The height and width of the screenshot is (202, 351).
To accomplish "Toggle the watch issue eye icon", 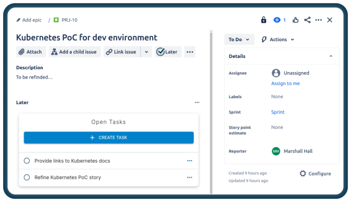I will coord(277,20).
